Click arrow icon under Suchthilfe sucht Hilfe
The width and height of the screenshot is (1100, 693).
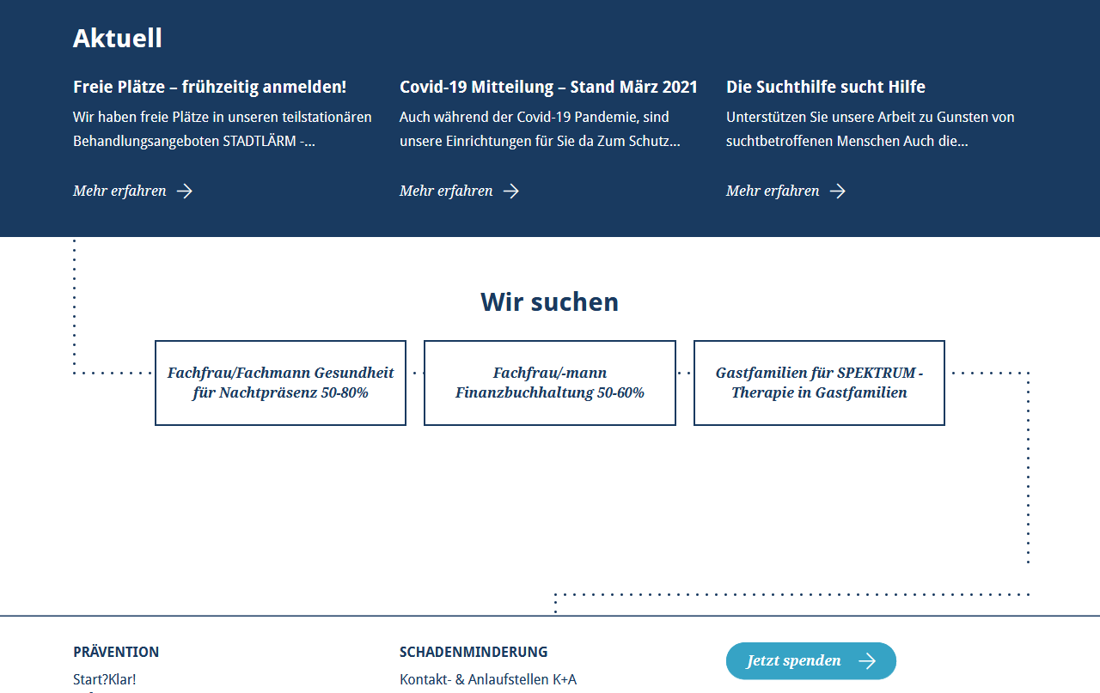[x=838, y=191]
